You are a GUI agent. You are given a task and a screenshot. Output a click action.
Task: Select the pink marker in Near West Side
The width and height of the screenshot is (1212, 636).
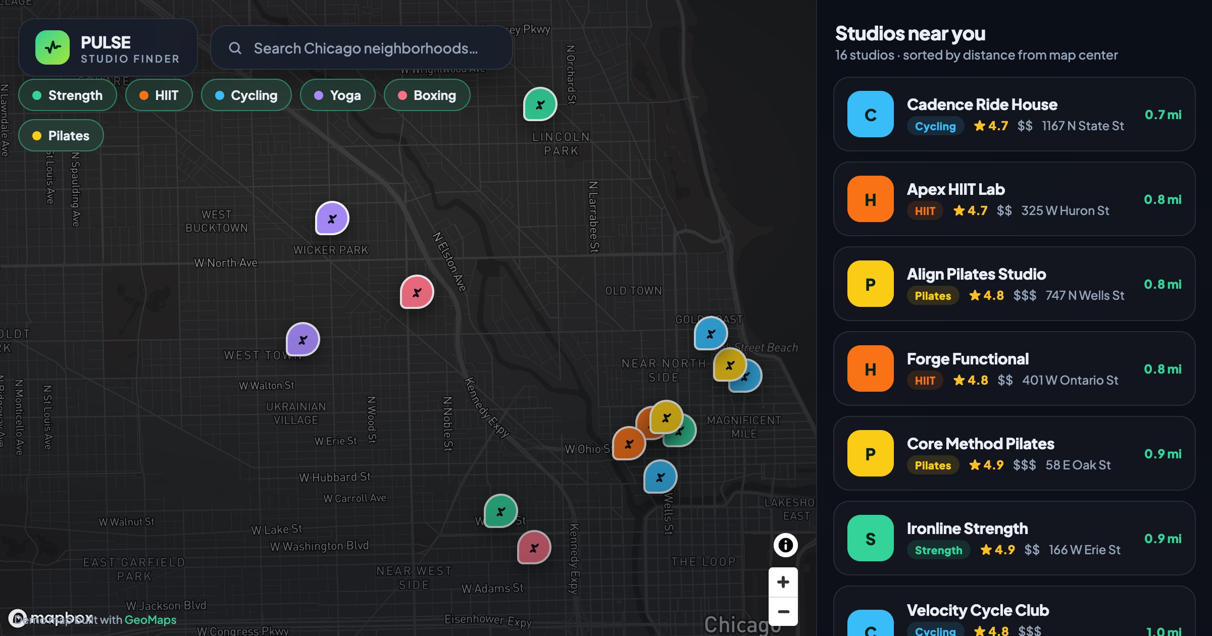tap(534, 547)
